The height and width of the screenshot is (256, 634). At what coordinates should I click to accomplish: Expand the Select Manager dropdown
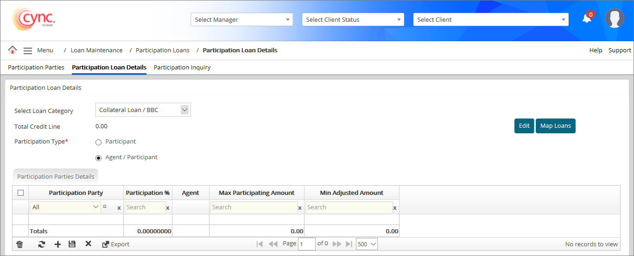pos(241,19)
